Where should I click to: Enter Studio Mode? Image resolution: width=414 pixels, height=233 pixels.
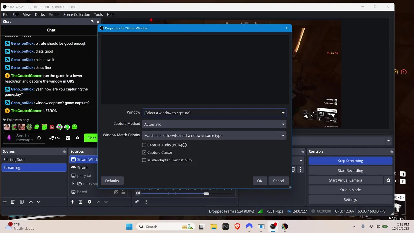[350, 190]
